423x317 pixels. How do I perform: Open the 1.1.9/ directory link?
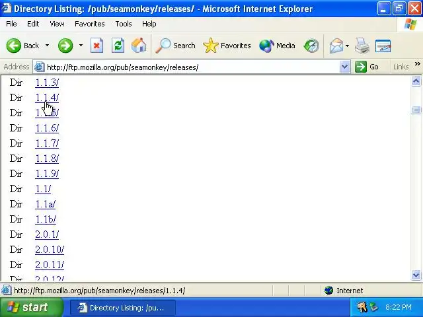tap(47, 174)
